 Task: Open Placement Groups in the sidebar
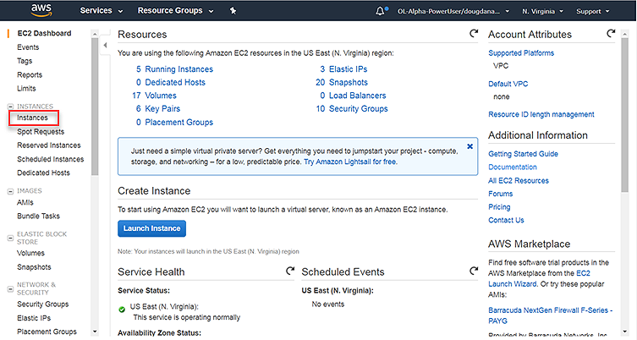coord(47,332)
